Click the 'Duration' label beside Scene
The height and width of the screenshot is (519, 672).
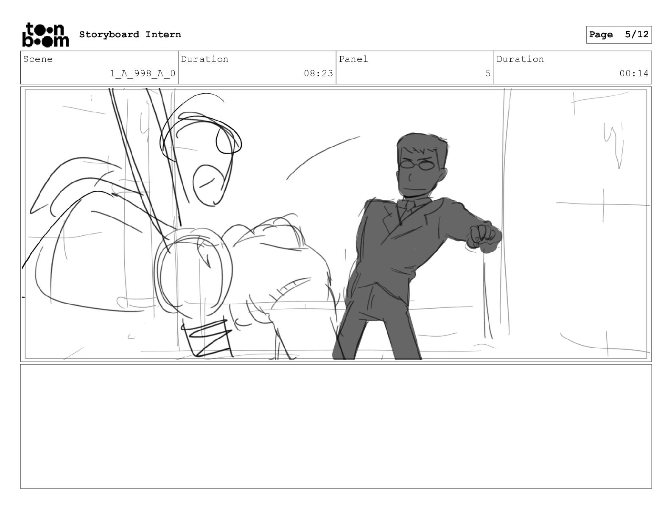point(204,59)
